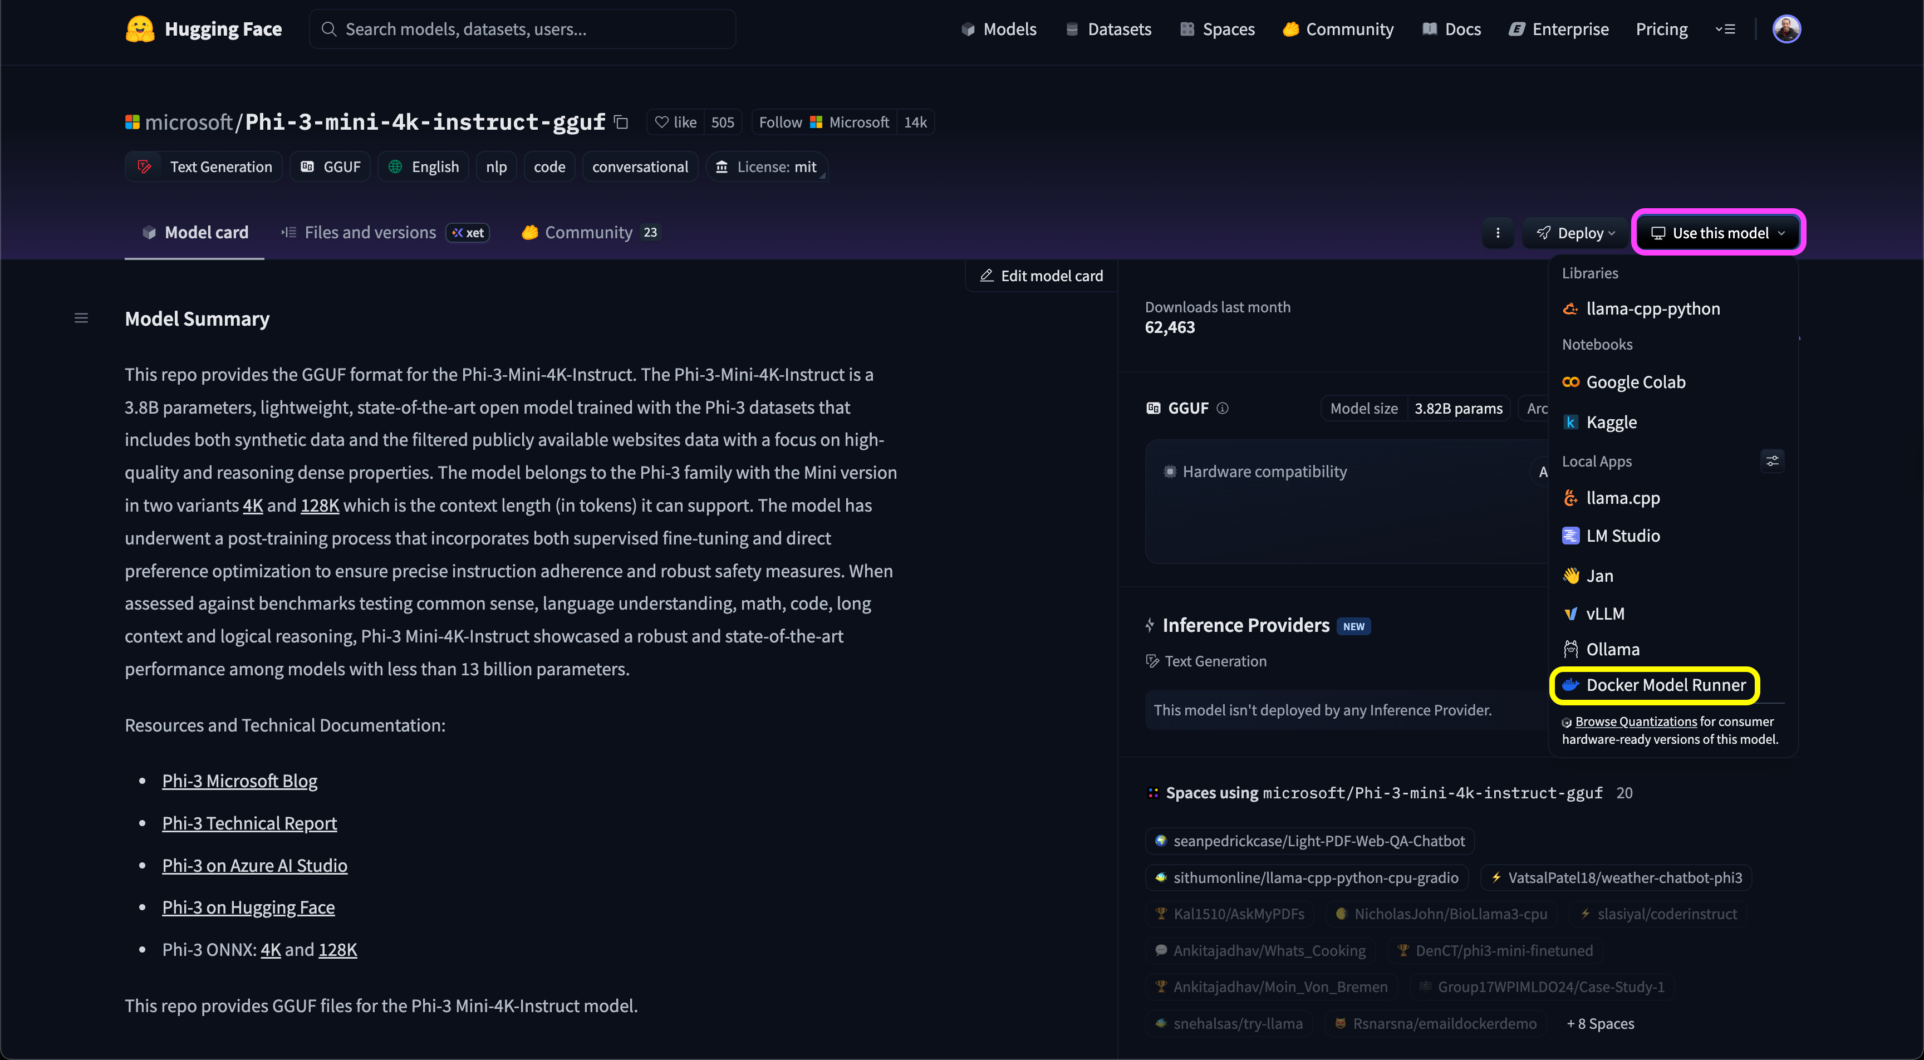Expand the Deploy dropdown

[1576, 233]
